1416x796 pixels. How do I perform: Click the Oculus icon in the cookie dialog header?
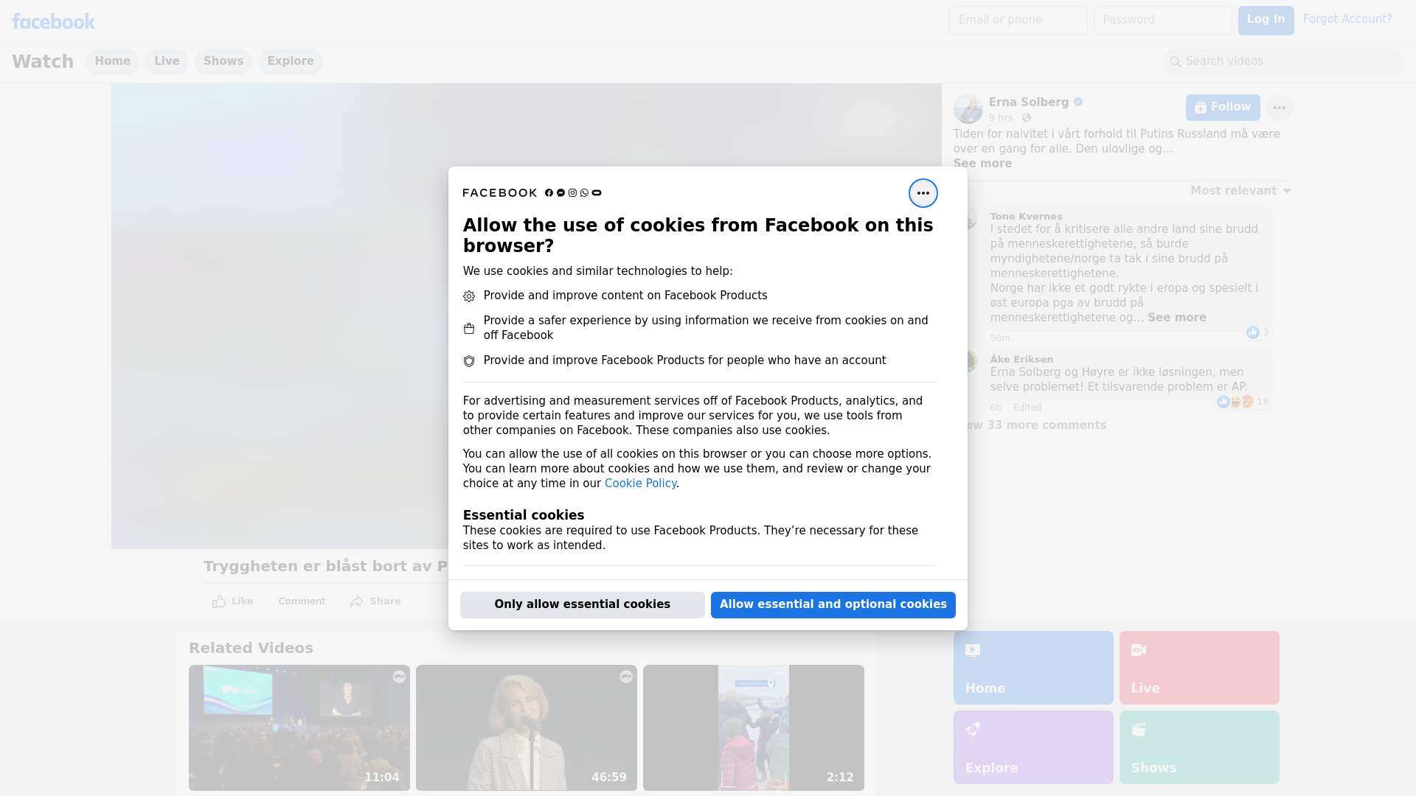tap(597, 193)
